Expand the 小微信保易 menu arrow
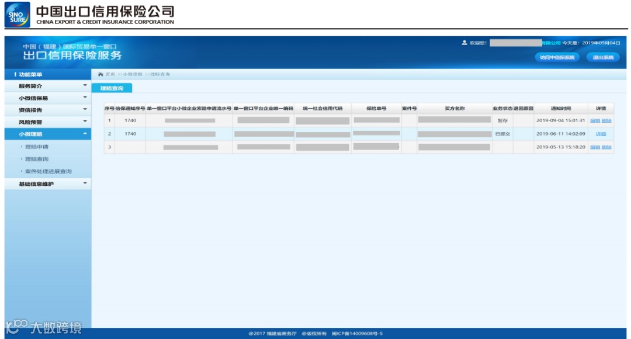The image size is (631, 339). pyautogui.click(x=85, y=98)
